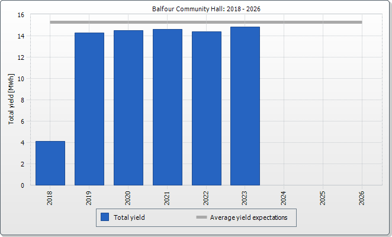
Task: Select the tallest bar for 2023
Action: (245, 106)
